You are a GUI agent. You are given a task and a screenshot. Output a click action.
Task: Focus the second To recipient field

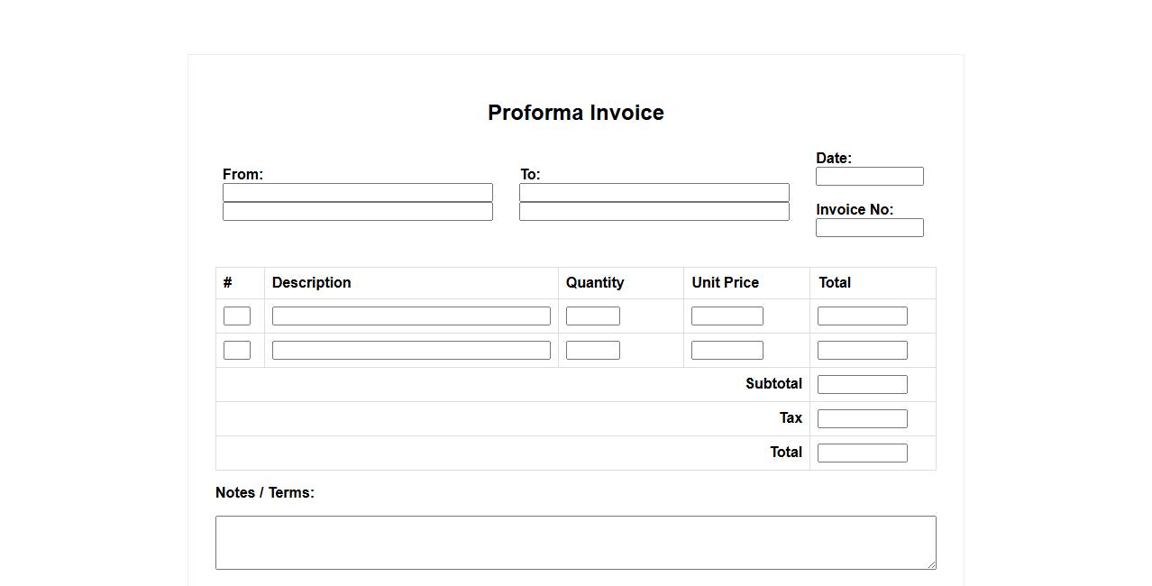(654, 211)
